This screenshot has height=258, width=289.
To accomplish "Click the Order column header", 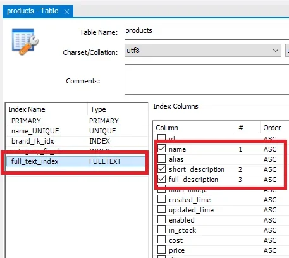I will [272, 128].
